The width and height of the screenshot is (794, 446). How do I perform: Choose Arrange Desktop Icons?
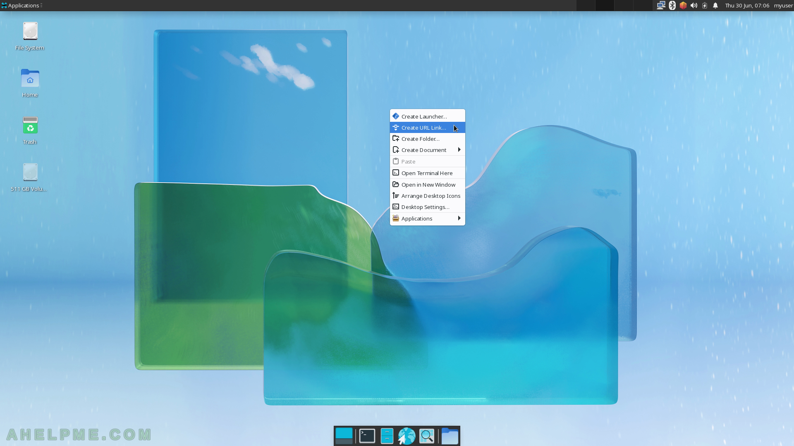pyautogui.click(x=428, y=196)
